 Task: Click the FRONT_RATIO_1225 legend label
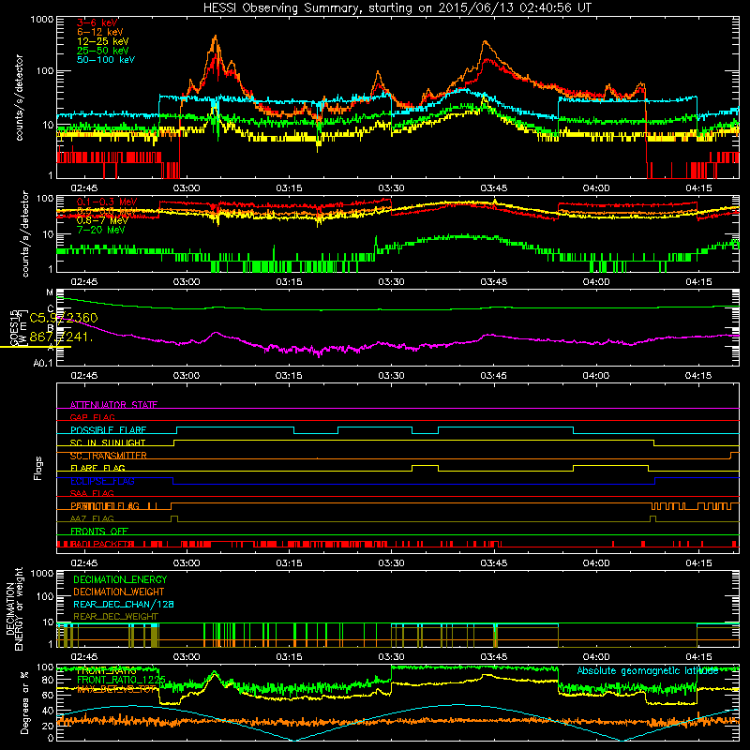click(121, 680)
